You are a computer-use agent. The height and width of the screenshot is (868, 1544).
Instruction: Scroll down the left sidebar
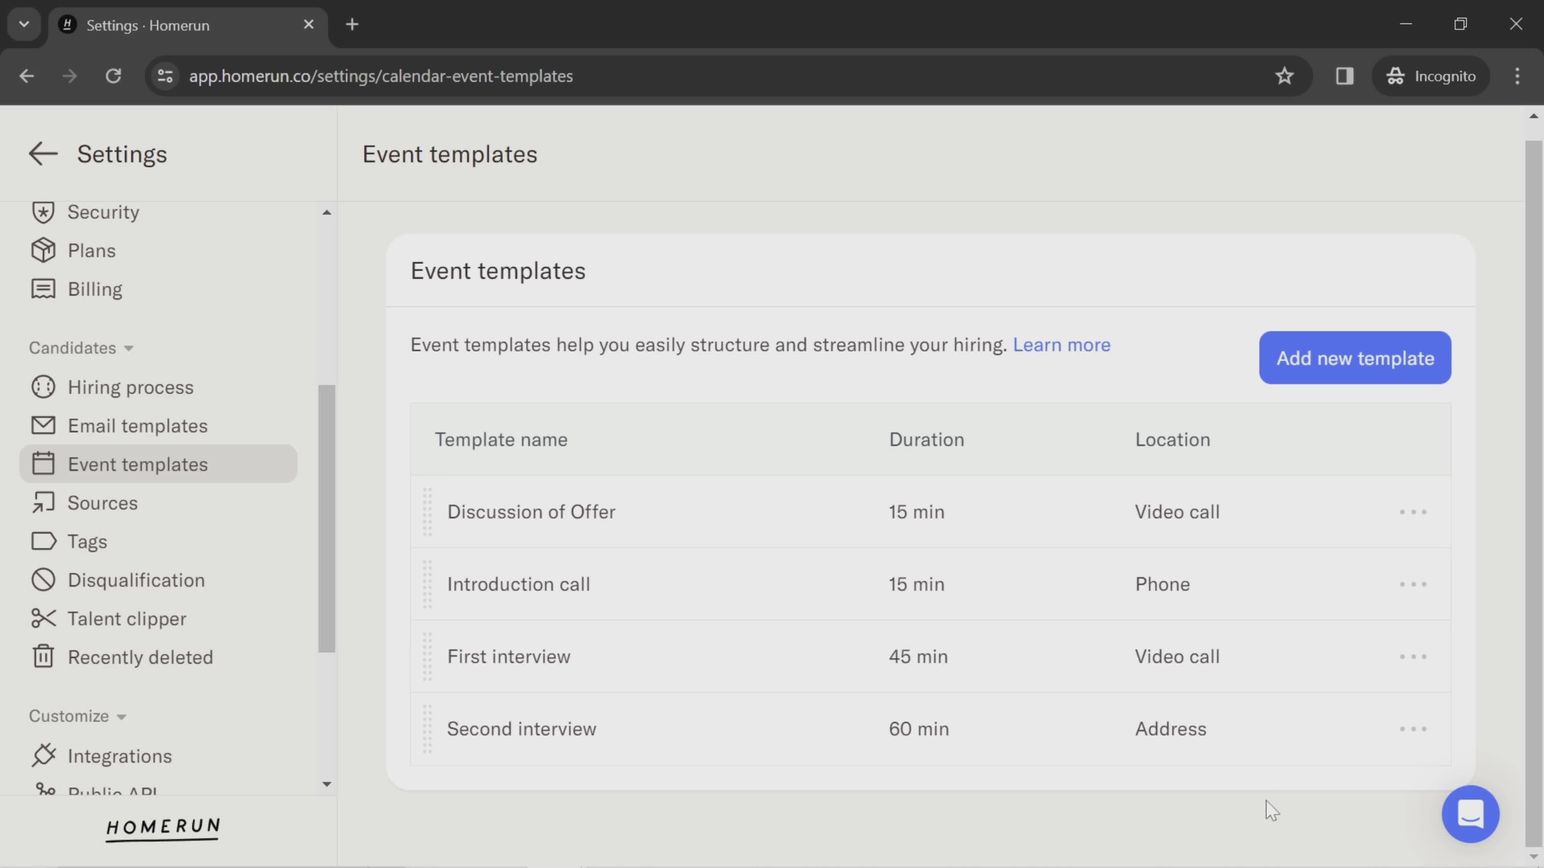point(326,784)
